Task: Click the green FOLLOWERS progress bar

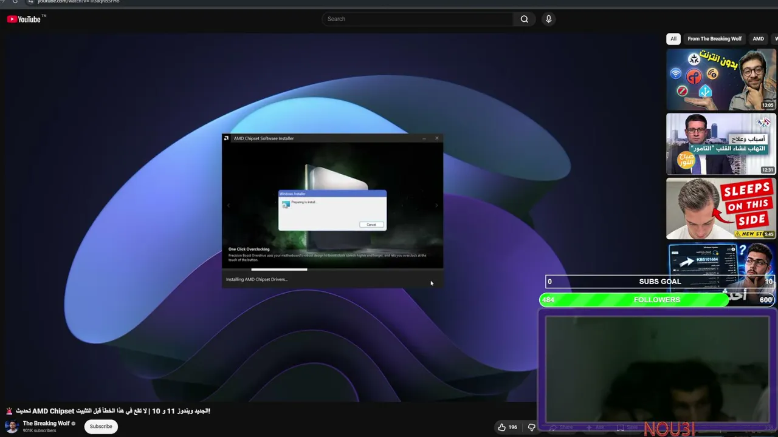Action: (x=656, y=300)
